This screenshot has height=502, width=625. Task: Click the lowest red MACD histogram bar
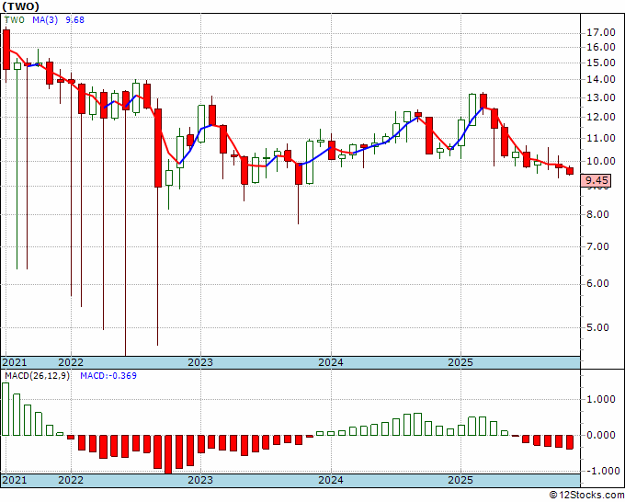point(168,454)
